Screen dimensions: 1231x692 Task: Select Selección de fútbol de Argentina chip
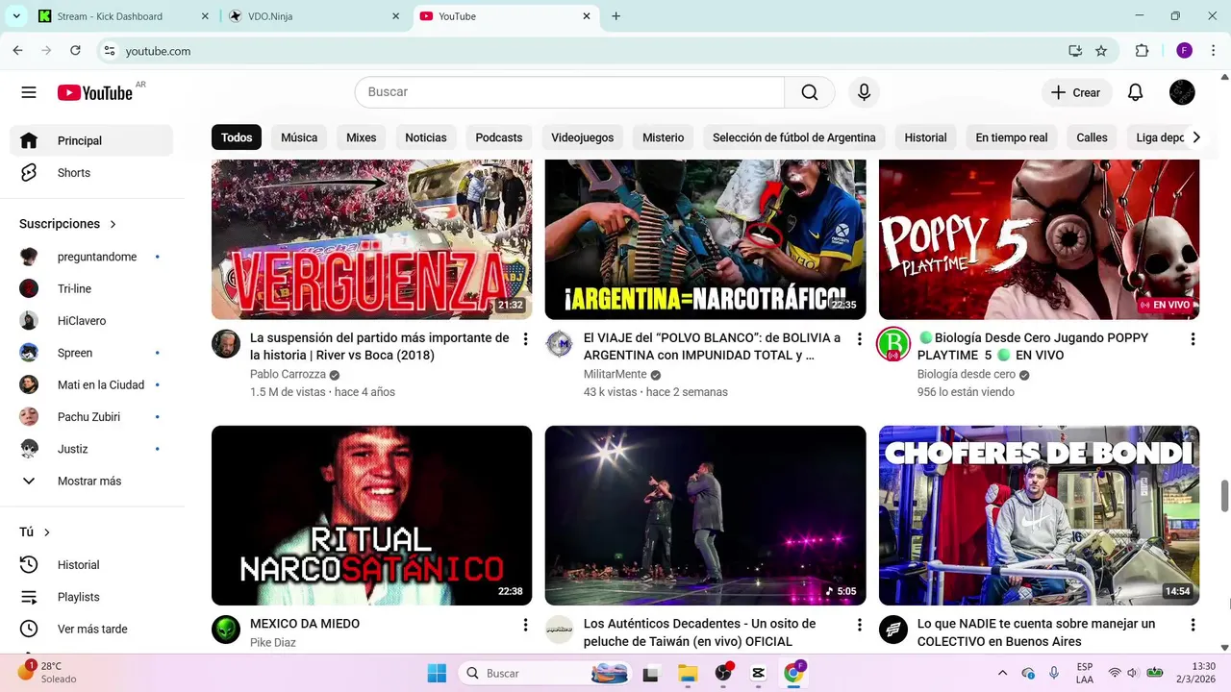794,137
